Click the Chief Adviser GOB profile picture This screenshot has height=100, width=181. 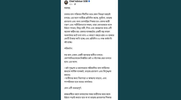[66, 2]
